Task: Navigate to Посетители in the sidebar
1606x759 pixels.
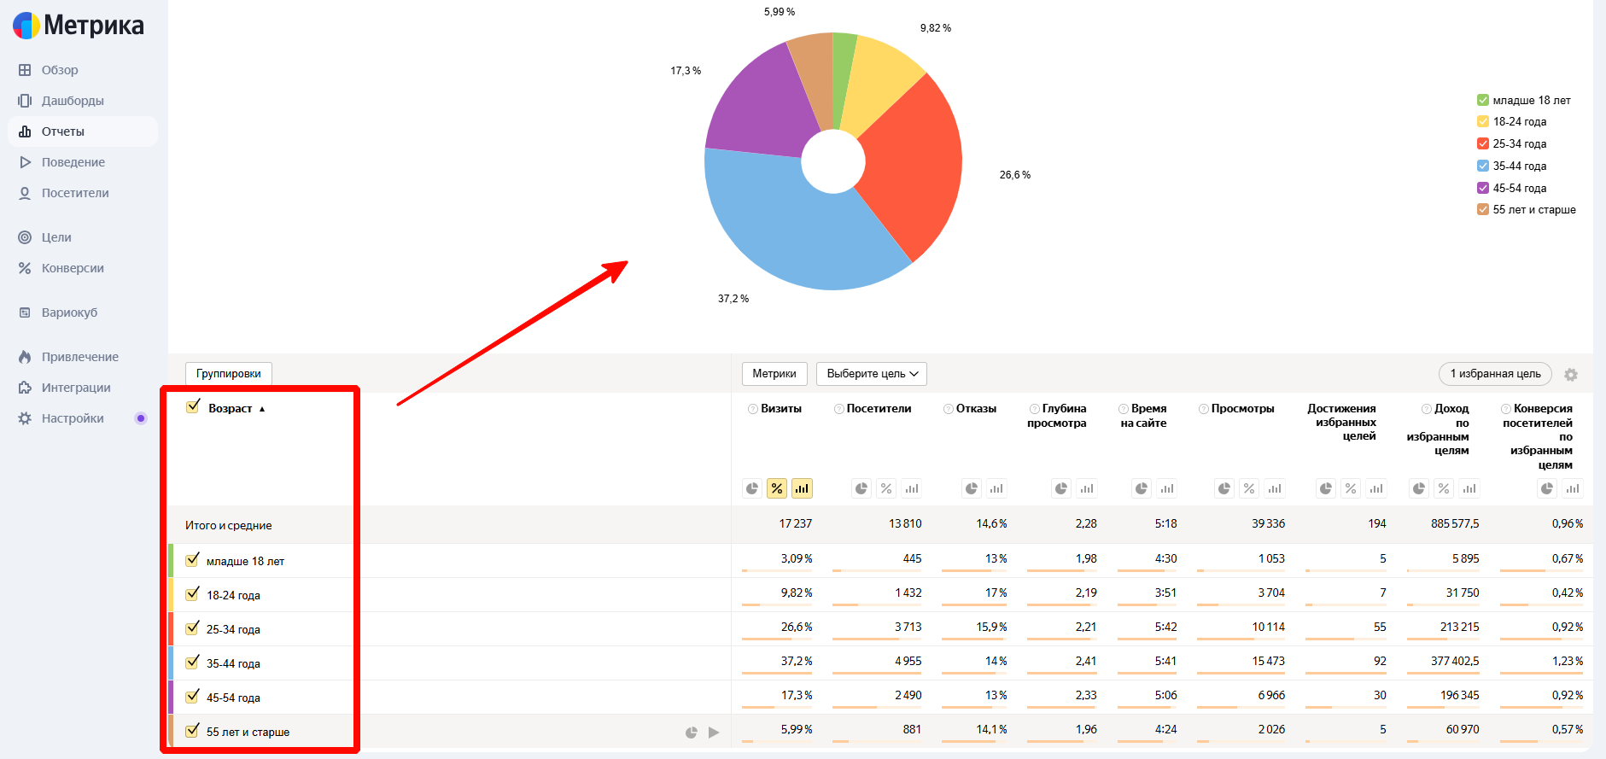Action: (x=75, y=193)
